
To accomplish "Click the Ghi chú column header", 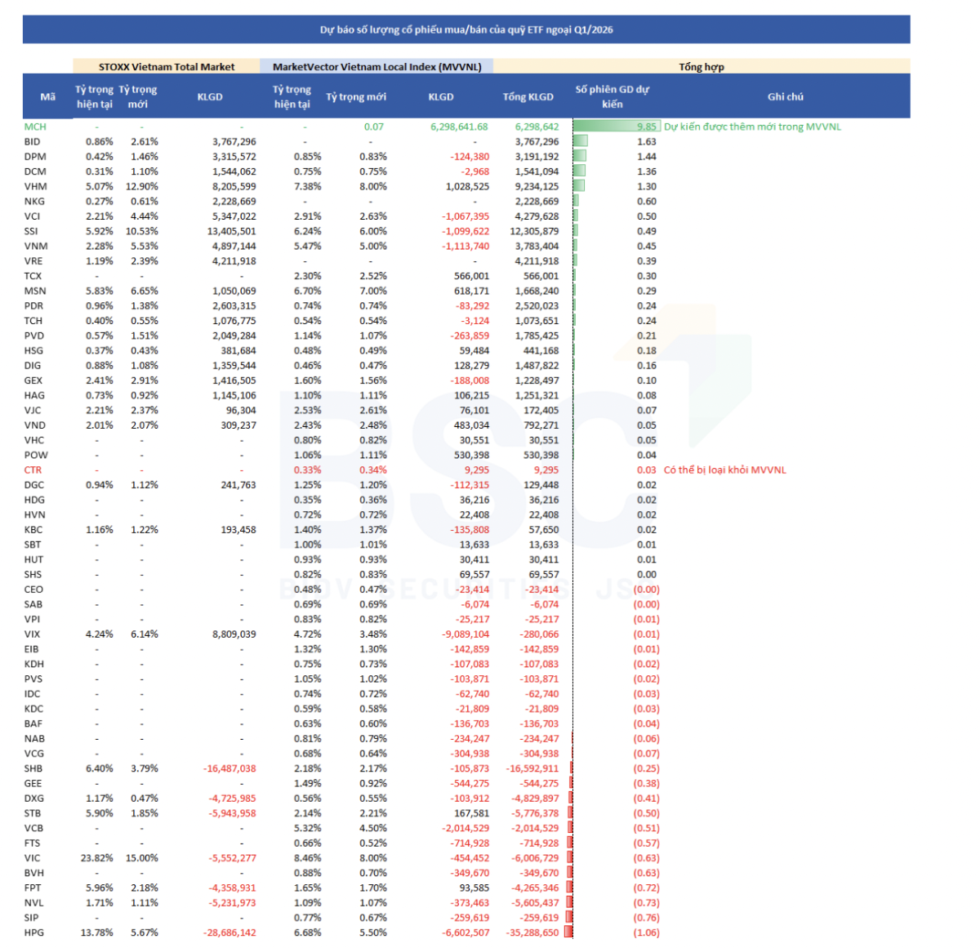I will point(785,96).
